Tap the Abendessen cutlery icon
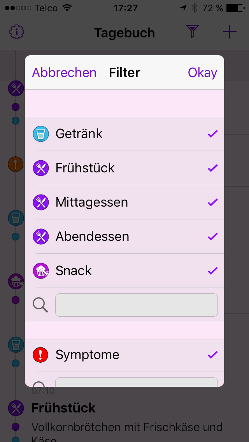This screenshot has width=249, height=442. click(x=41, y=237)
